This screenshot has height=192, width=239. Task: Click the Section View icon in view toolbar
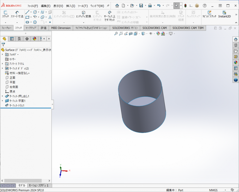click(131, 34)
